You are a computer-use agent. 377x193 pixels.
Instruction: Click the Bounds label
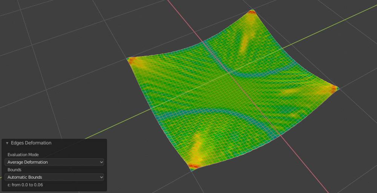click(x=14, y=170)
